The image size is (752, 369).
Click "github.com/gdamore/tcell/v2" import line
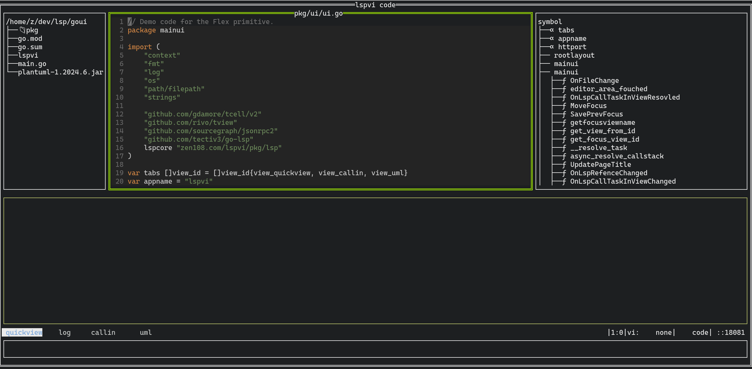[x=203, y=114]
